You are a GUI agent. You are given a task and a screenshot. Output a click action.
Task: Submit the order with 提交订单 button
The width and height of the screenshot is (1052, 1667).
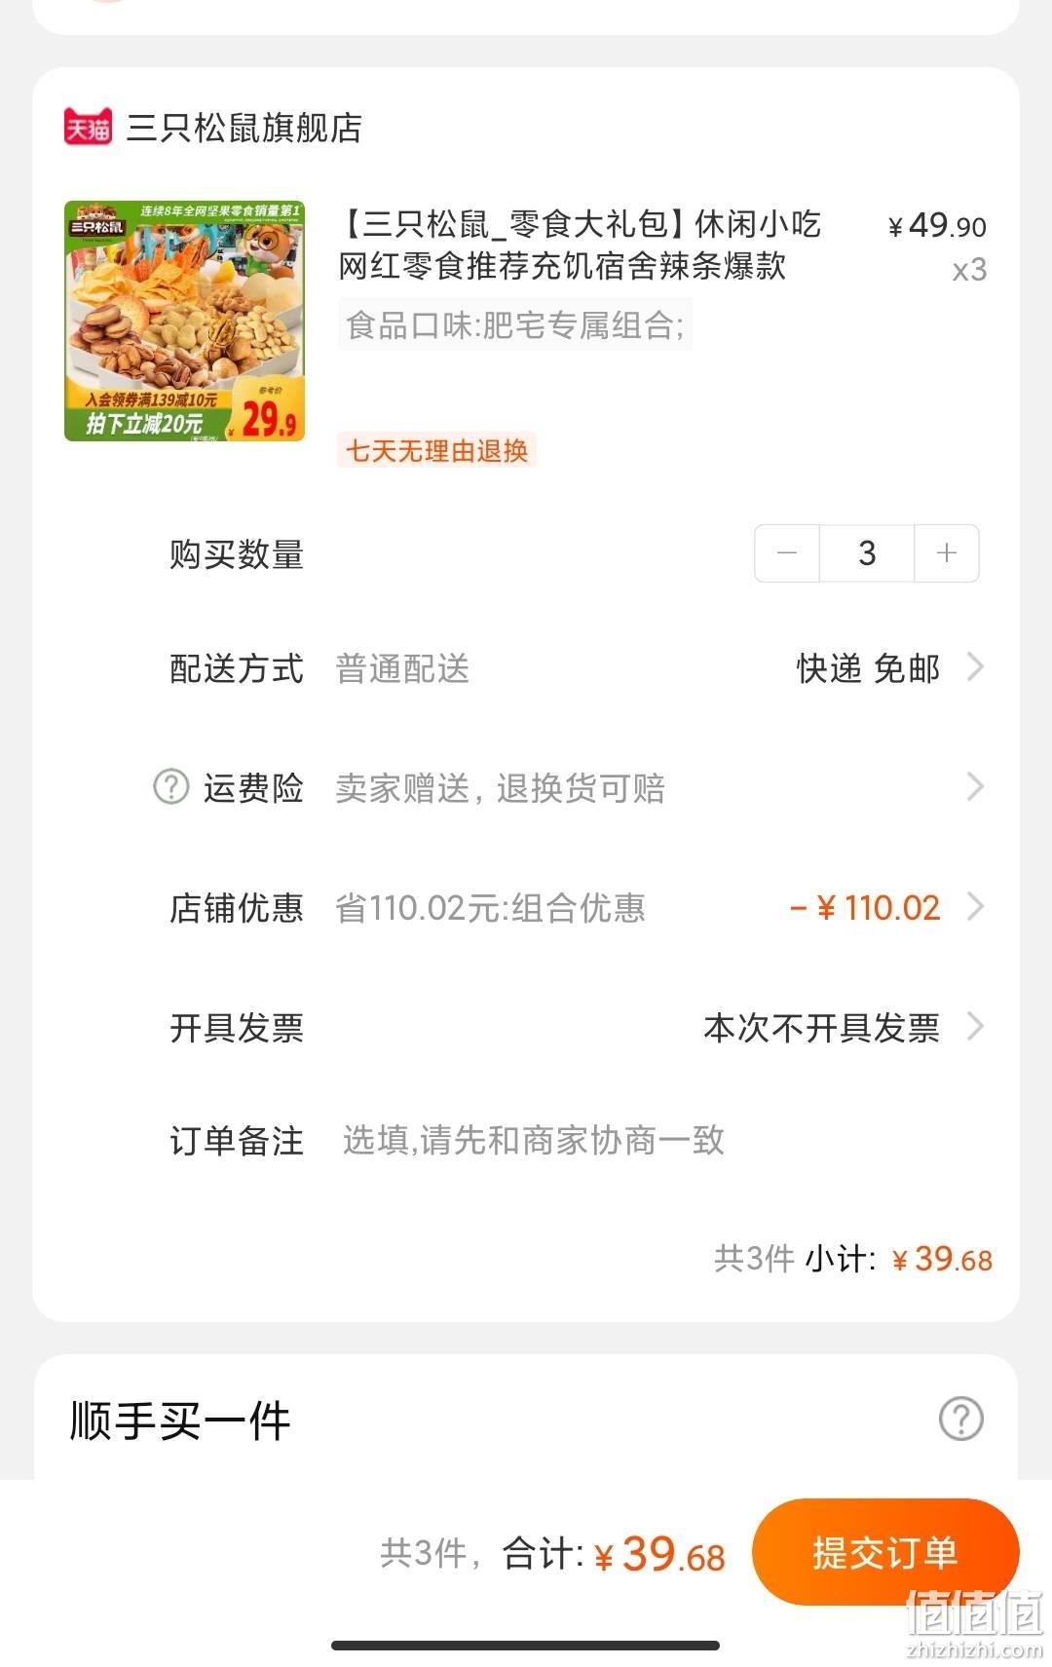click(885, 1552)
